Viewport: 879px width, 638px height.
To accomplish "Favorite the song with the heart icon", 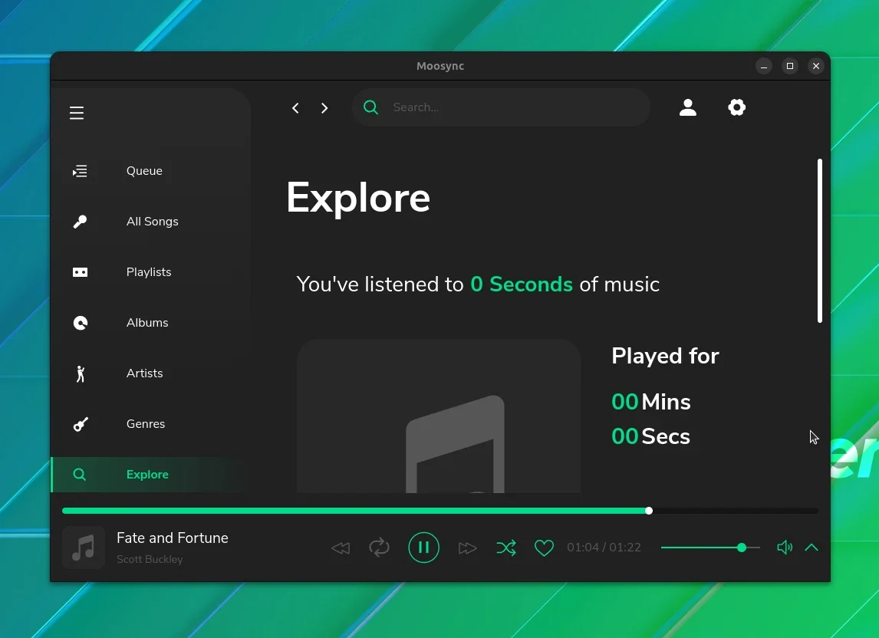I will point(544,548).
